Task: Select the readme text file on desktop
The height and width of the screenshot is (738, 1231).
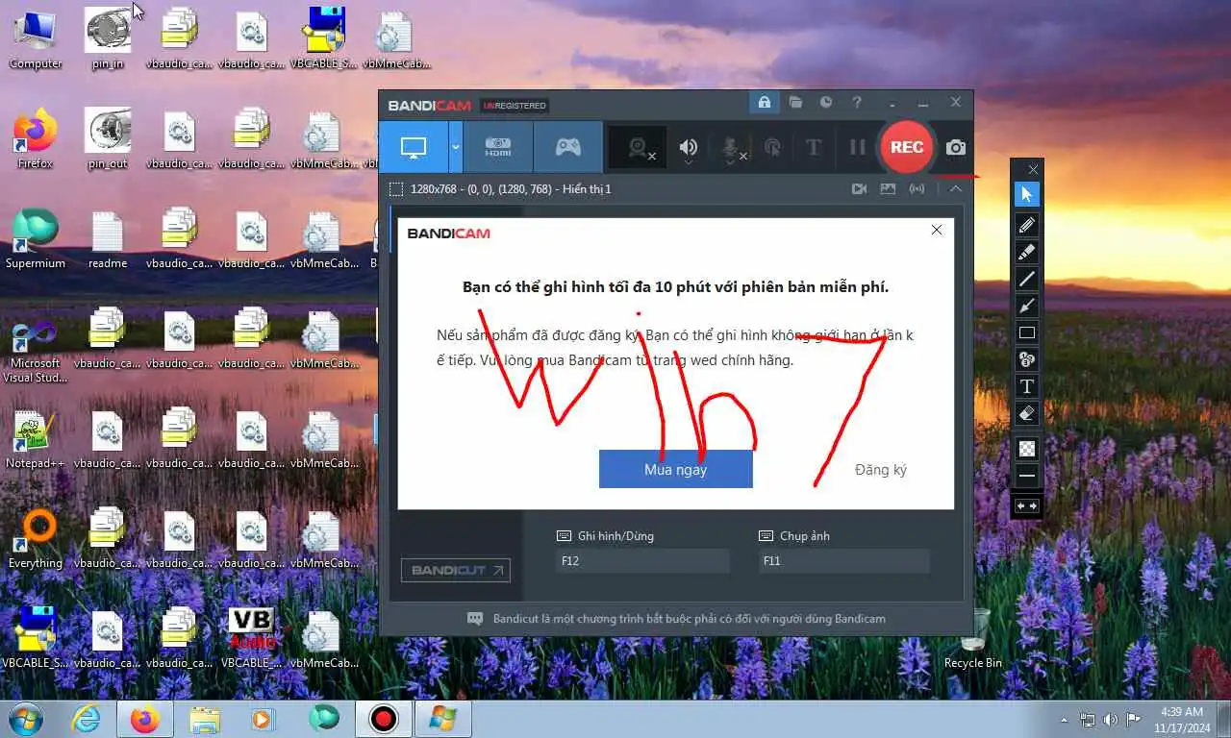Action: [x=108, y=238]
